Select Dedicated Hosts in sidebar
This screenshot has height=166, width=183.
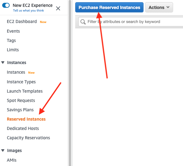tap(23, 128)
